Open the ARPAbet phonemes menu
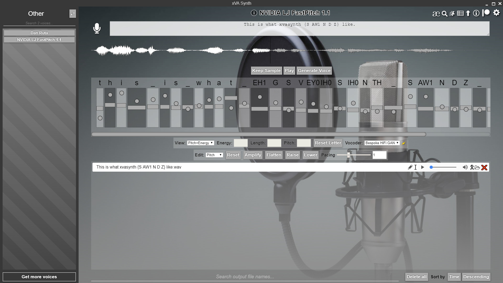 coord(436,13)
